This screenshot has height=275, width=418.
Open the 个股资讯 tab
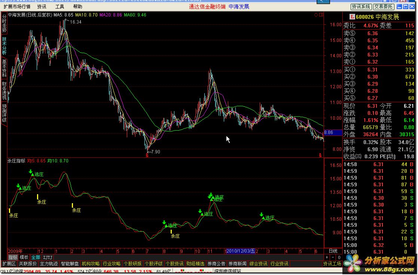(174, 264)
